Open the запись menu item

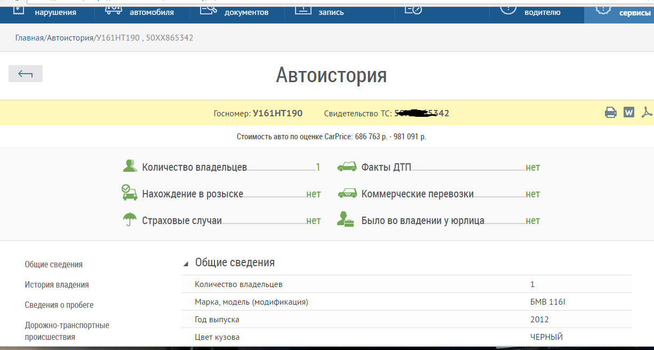coord(331,12)
